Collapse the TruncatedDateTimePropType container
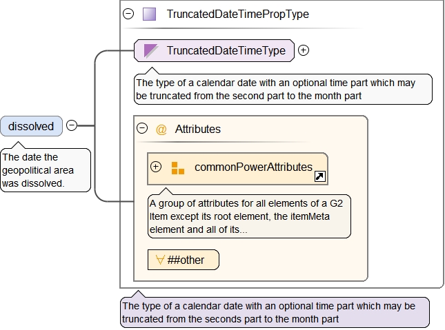This screenshot has height=330, width=445. [x=128, y=14]
